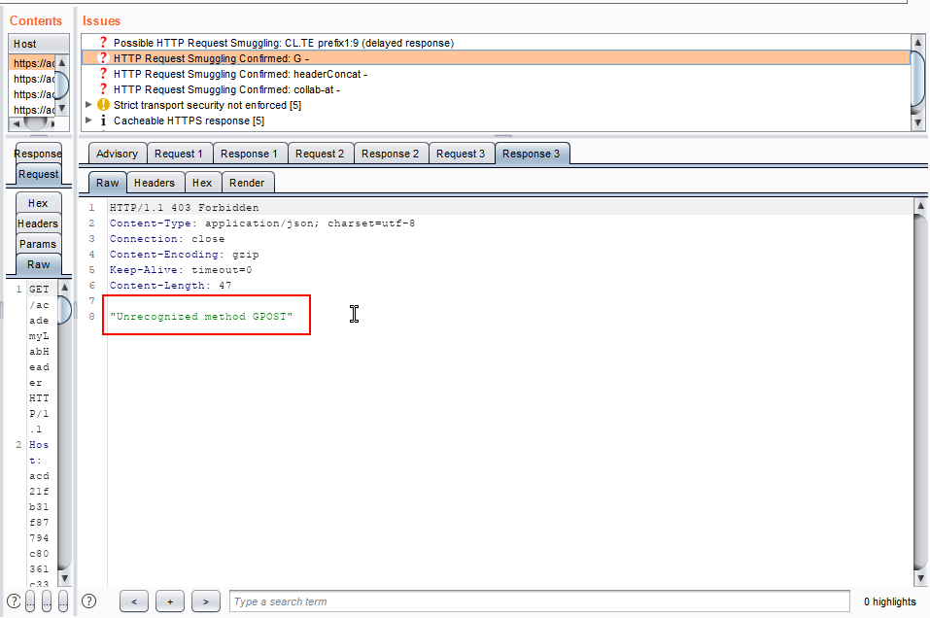The image size is (930, 618).
Task: Click the response pane scroll-down arrow
Action: click(920, 578)
